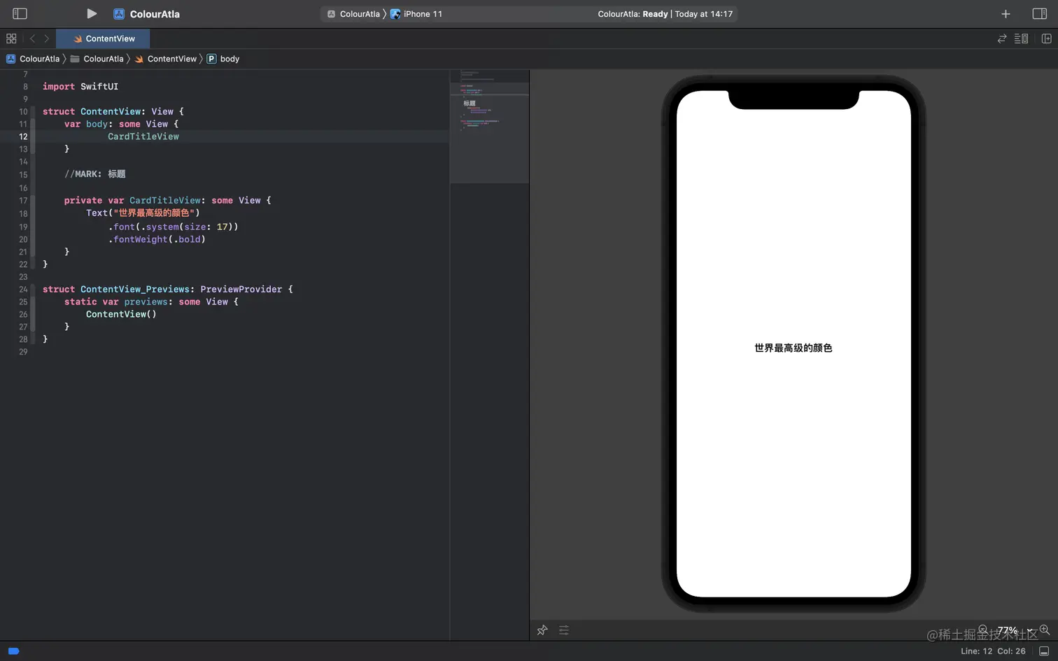The width and height of the screenshot is (1058, 661).
Task: Open the related items grid menu
Action: pos(11,38)
